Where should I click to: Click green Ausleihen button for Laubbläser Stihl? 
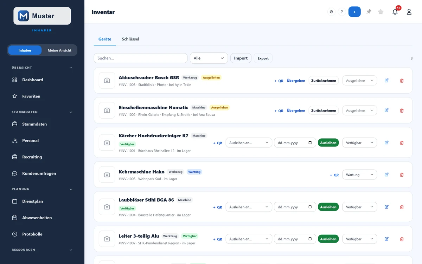[328, 207]
